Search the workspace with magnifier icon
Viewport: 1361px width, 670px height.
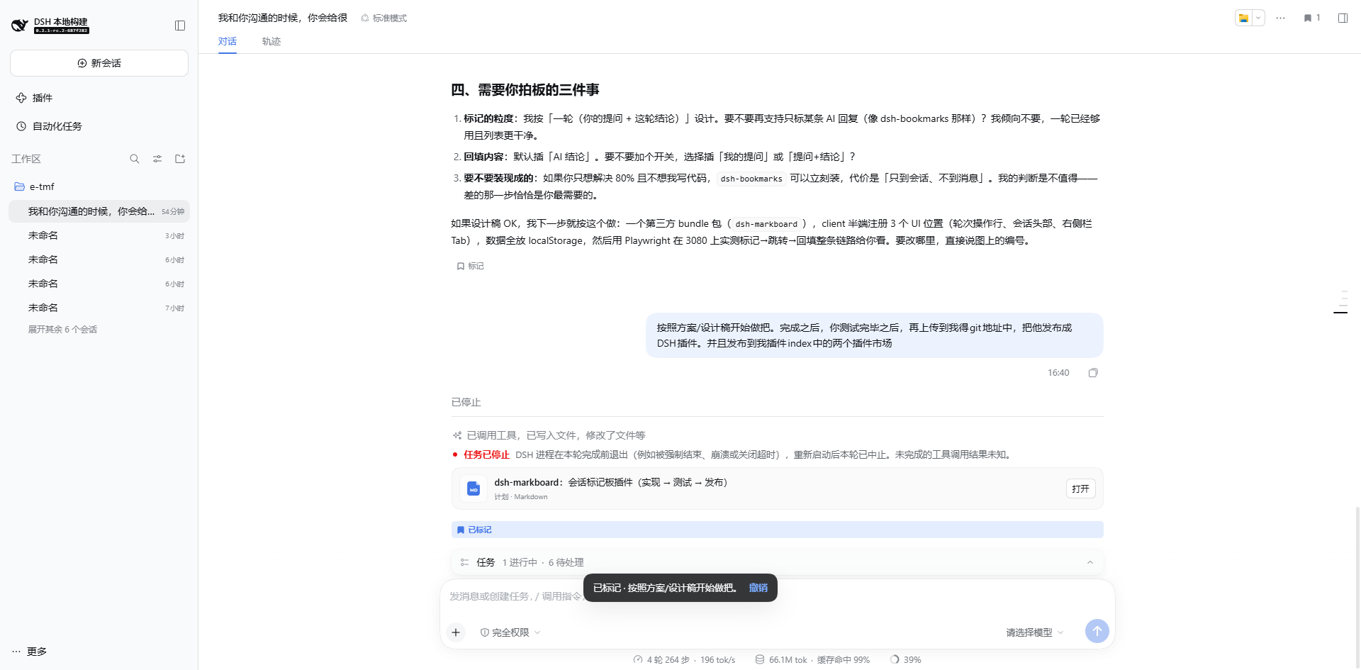(x=135, y=159)
